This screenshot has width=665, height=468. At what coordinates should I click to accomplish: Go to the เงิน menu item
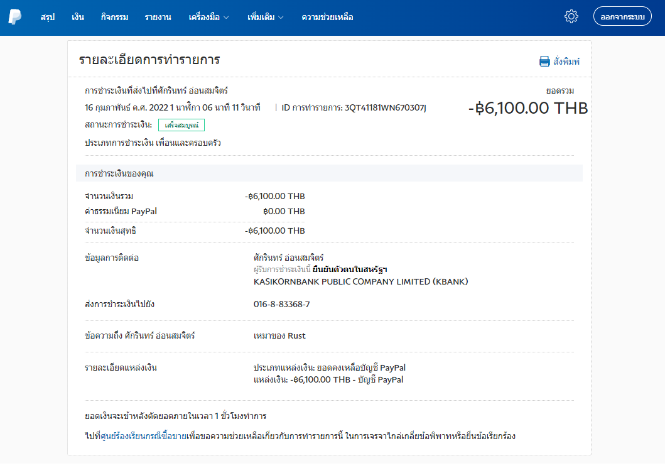78,18
